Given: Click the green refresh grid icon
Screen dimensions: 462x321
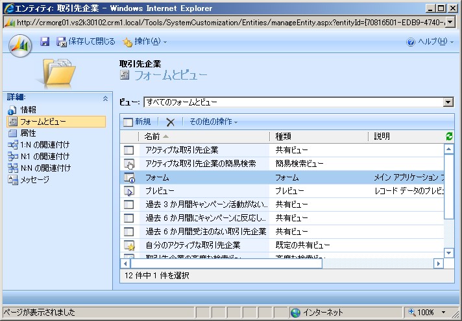Looking at the screenshot, I should (x=449, y=136).
